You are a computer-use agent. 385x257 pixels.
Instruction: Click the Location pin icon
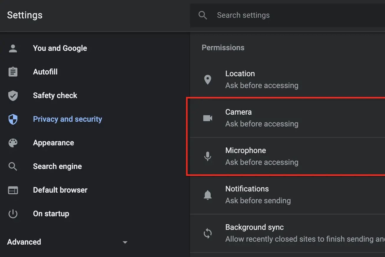[208, 79]
